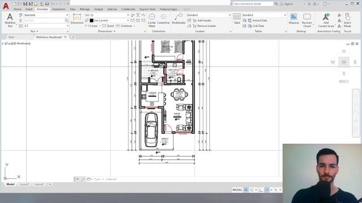Click the car block in the garage

tap(151, 129)
